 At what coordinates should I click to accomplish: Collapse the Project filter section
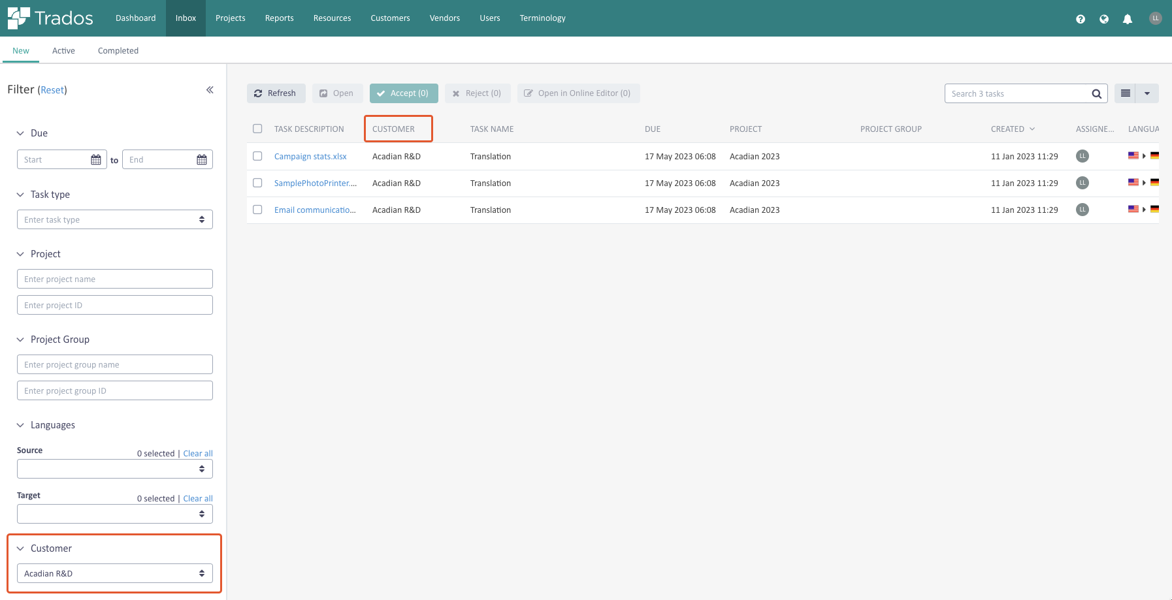20,254
